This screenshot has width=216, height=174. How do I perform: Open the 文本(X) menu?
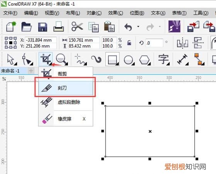(158, 13)
